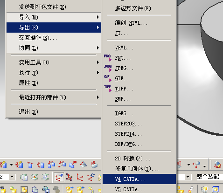
Task: Click copy-to-layer icon with document
Action: 45,177
